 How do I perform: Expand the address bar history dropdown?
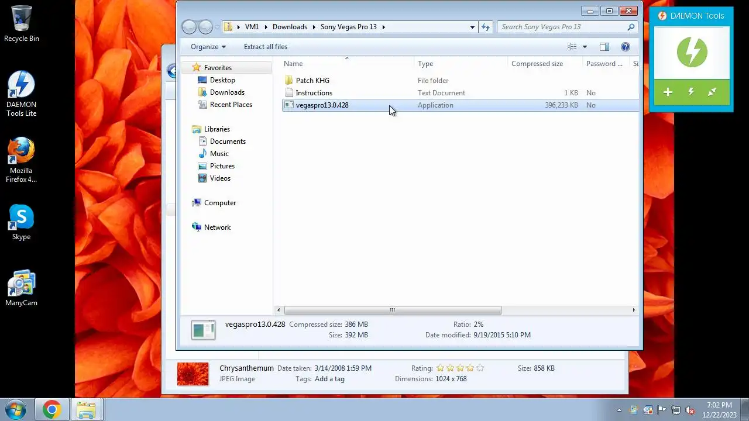click(472, 27)
